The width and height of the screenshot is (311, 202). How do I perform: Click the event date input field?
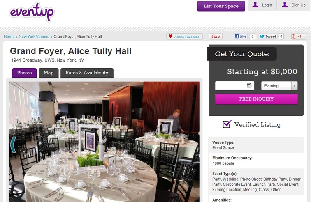coord(234,86)
